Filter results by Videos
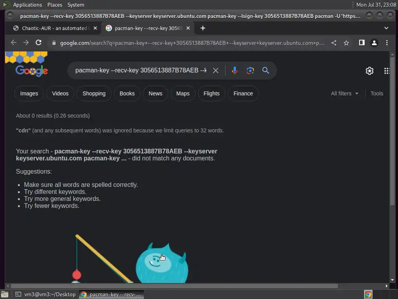The image size is (398, 299). [60, 93]
